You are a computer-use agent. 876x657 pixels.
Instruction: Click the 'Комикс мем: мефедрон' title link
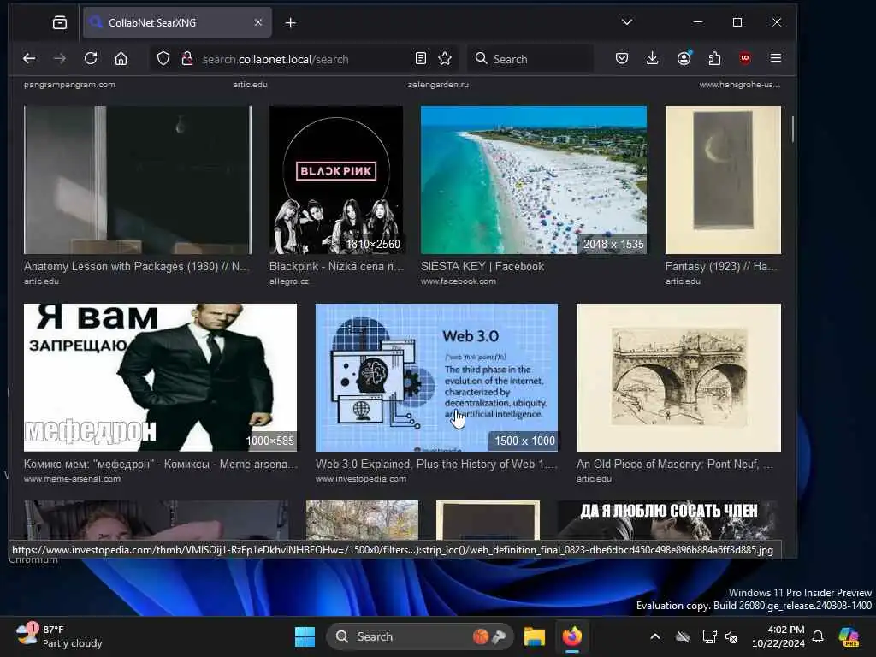pyautogui.click(x=160, y=465)
